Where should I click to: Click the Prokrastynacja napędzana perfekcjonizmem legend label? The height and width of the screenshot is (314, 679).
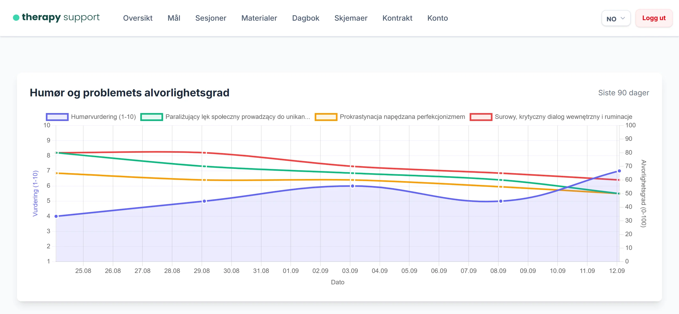click(402, 117)
